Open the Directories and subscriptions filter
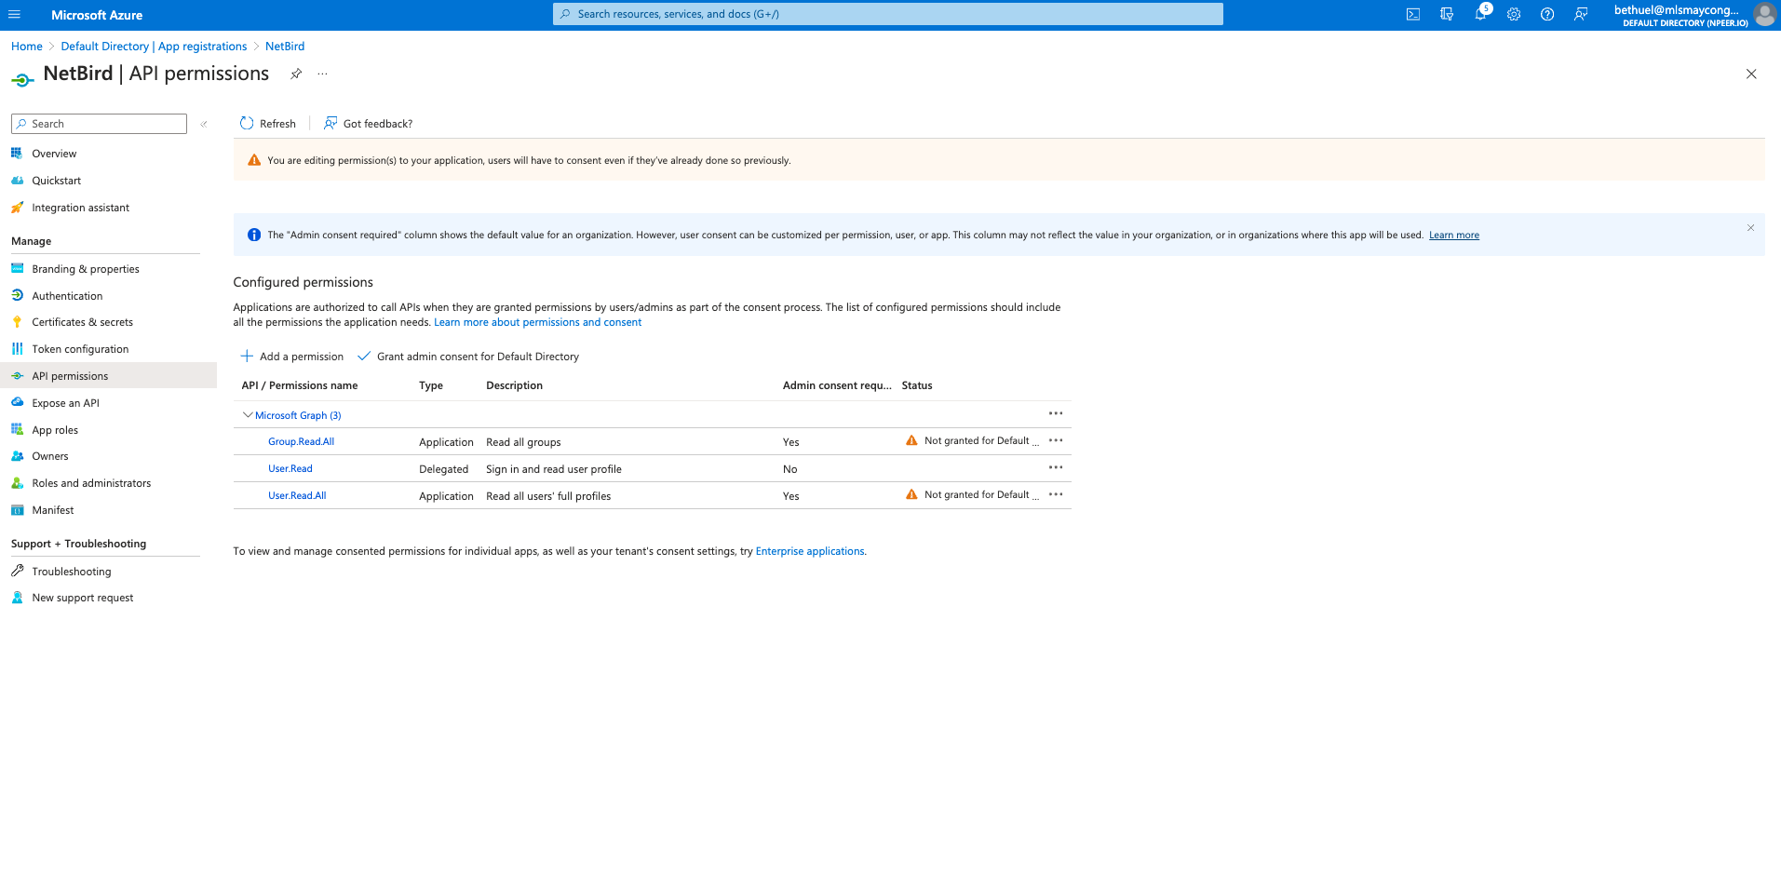Image resolution: width=1781 pixels, height=889 pixels. (1446, 14)
